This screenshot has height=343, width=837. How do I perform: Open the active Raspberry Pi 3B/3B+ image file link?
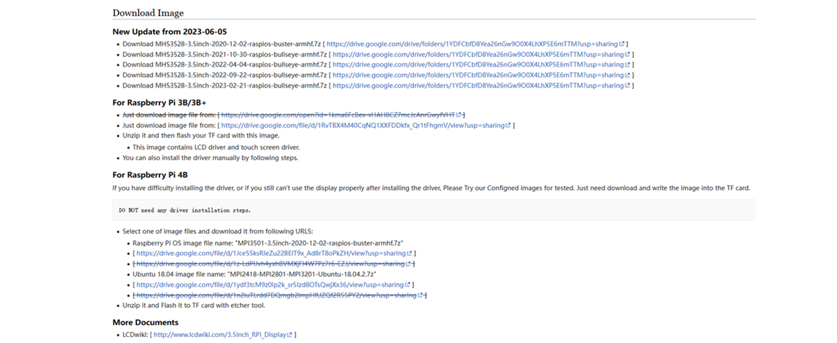coord(362,125)
